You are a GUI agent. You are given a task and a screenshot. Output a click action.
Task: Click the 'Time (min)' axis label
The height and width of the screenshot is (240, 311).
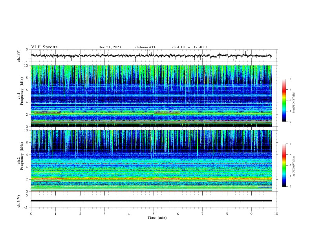coord(157,218)
